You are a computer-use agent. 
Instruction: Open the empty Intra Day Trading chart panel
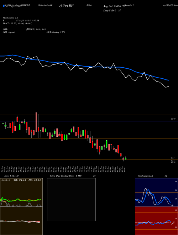[x=71, y=199]
